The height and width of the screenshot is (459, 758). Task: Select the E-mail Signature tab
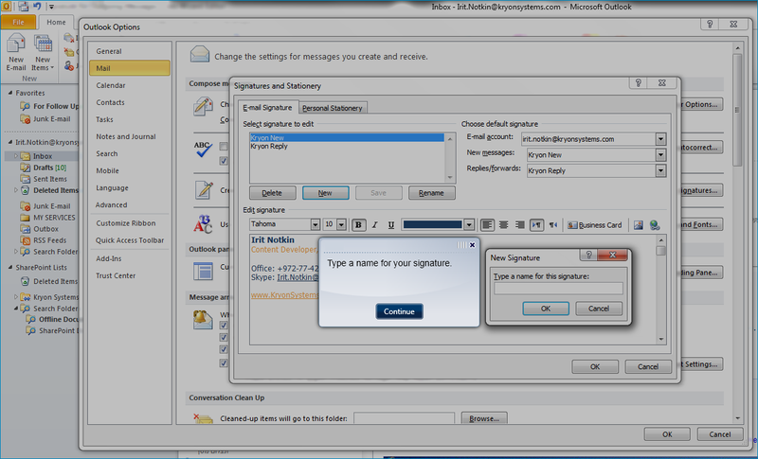pos(267,107)
